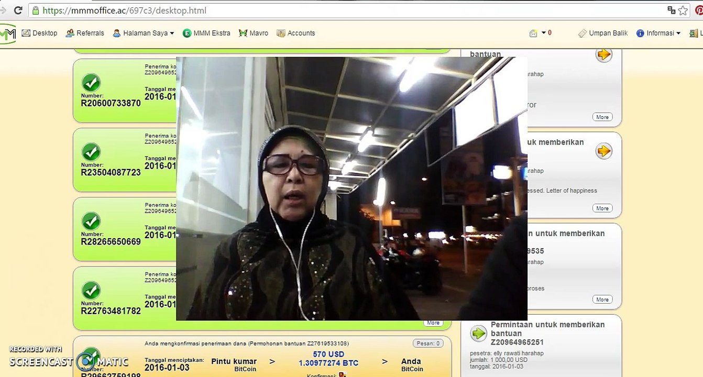Image resolution: width=703 pixels, height=377 pixels.
Task: Select the order number R28265650669
Action: coord(111,241)
